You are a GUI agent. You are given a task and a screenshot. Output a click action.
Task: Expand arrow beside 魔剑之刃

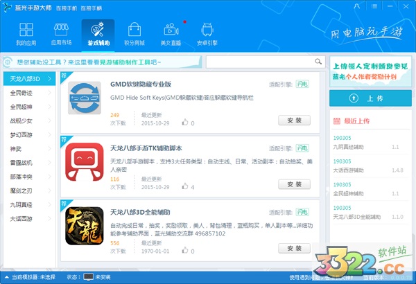[50, 190]
